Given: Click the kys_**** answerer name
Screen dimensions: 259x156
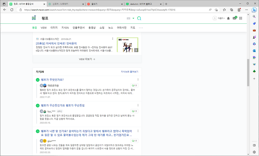Looking at the screenshot, I should click(51, 111).
